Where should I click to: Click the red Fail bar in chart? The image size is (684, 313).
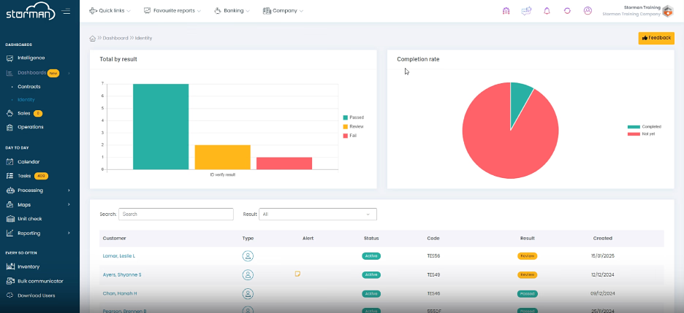[284, 163]
